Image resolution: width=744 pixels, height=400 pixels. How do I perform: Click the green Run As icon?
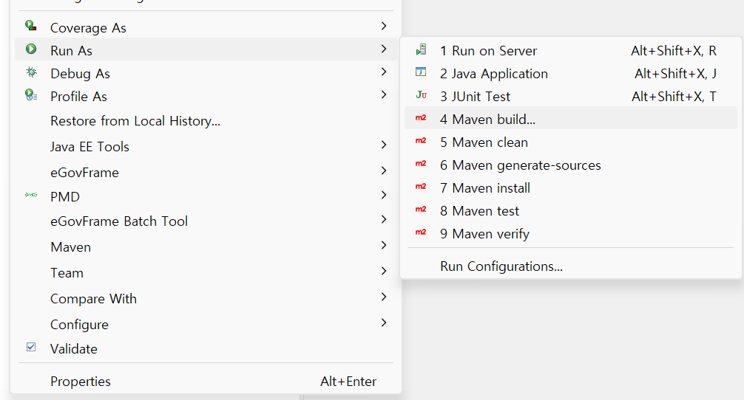click(31, 49)
